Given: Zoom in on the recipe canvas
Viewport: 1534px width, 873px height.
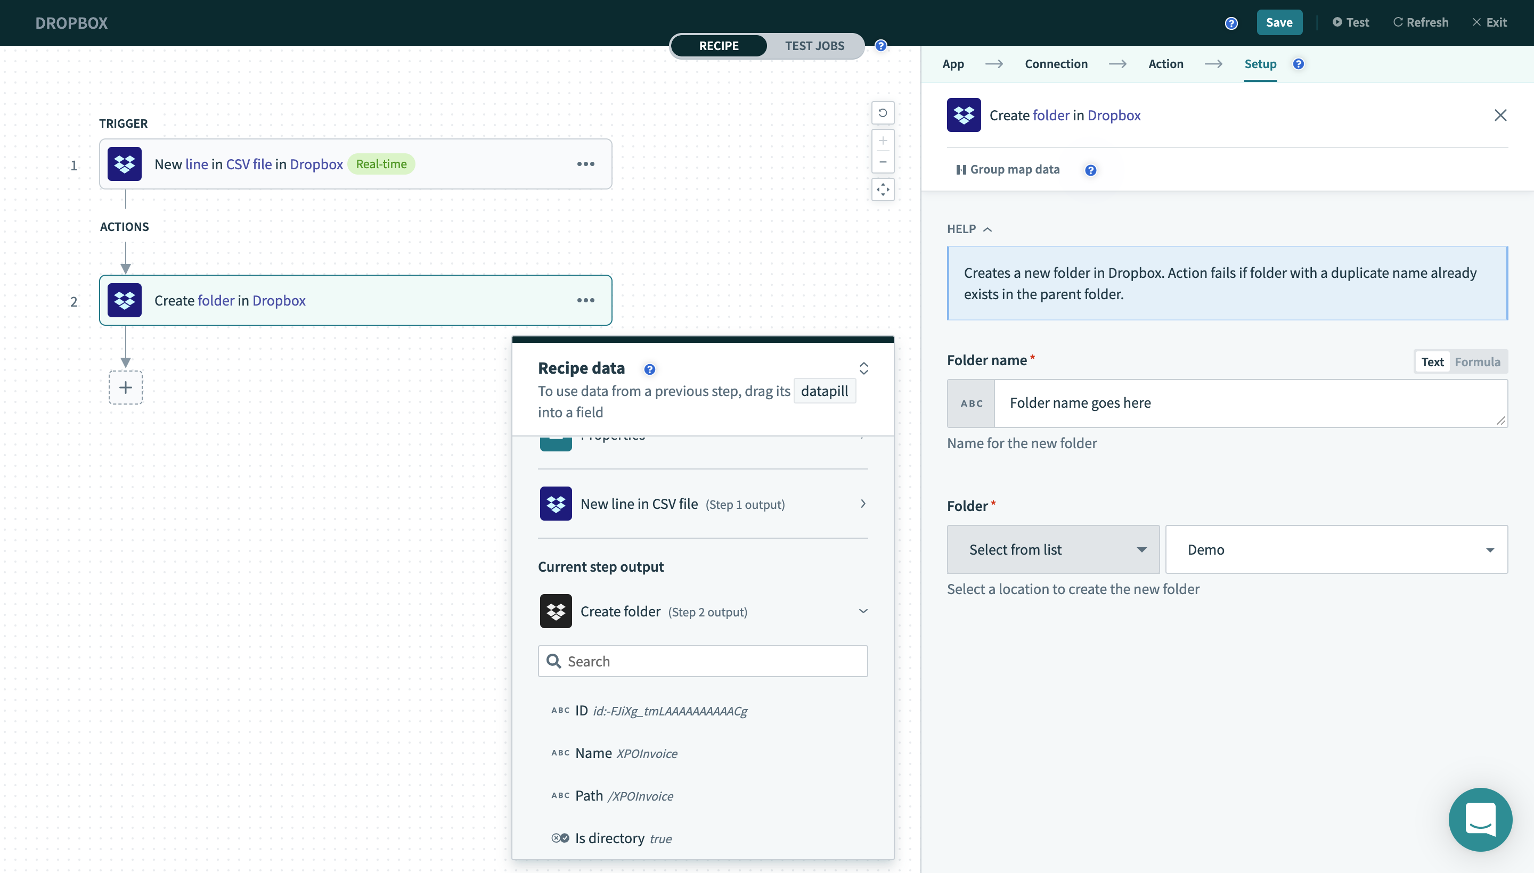Looking at the screenshot, I should (883, 141).
